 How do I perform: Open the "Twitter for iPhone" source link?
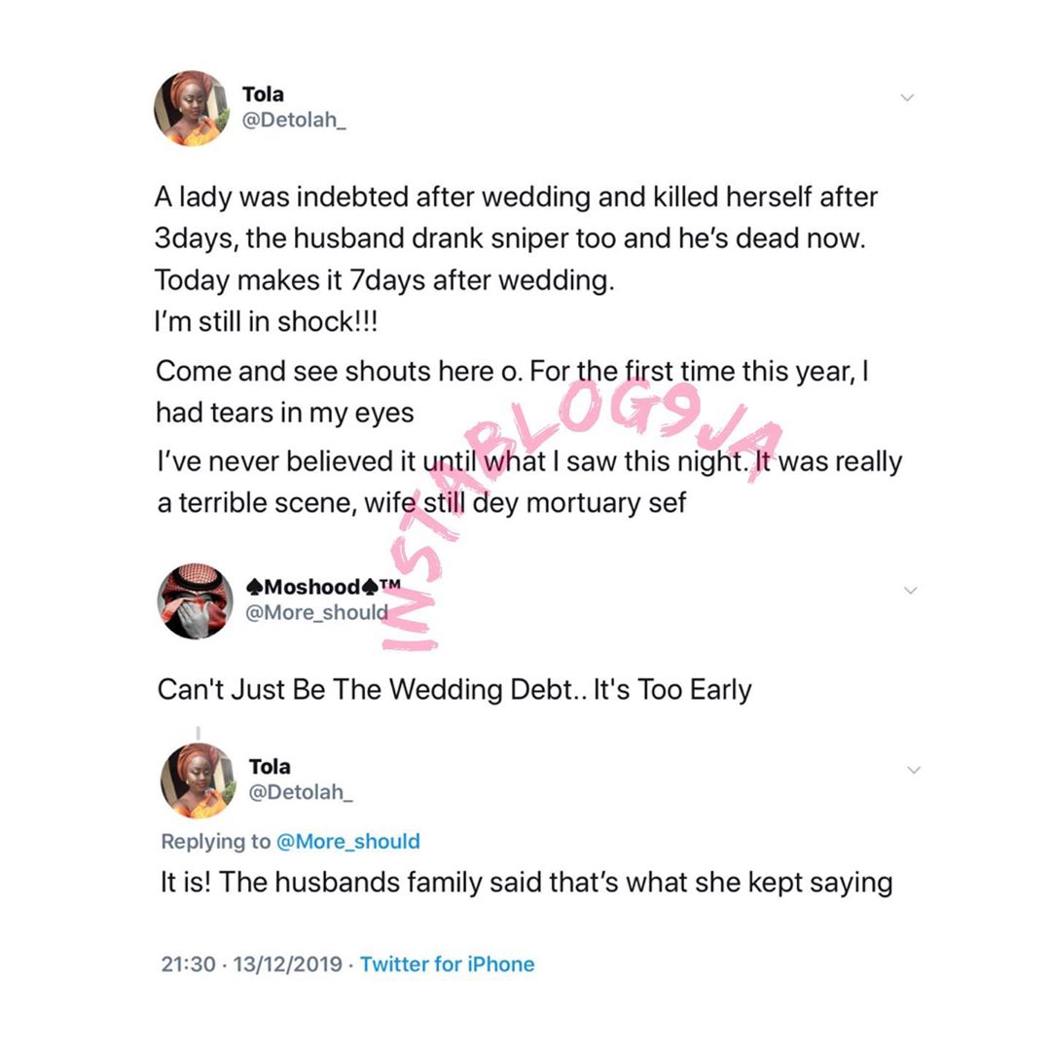coord(447,964)
